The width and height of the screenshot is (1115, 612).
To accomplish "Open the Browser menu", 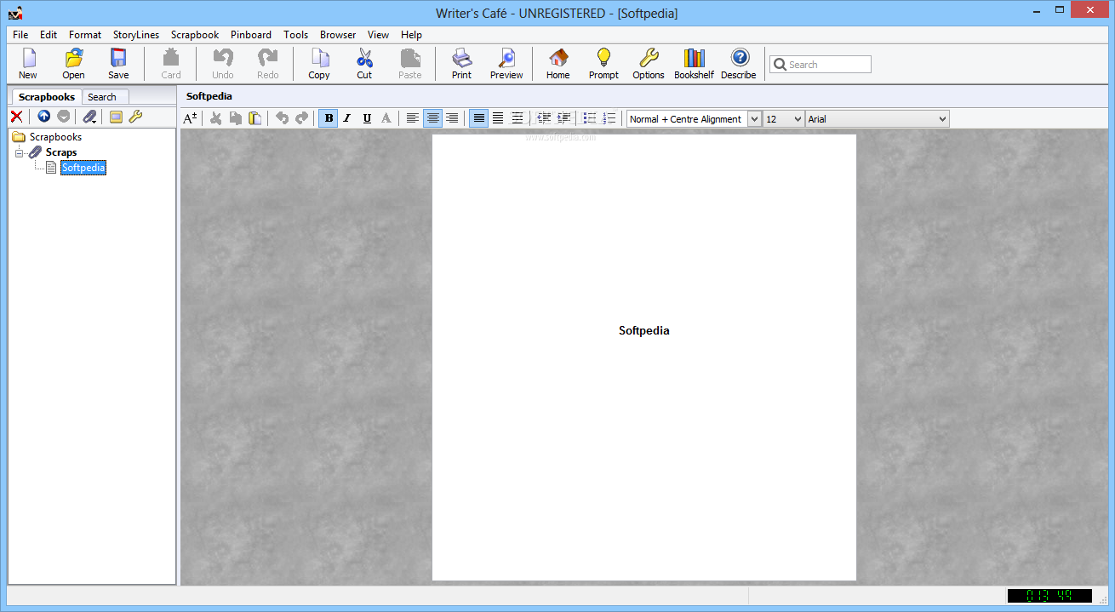I will (x=338, y=35).
